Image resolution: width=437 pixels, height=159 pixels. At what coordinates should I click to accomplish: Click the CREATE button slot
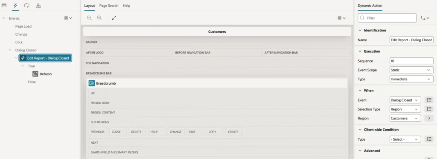click(x=234, y=132)
